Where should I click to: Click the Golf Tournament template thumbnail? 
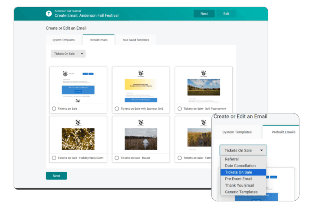pos(203,87)
